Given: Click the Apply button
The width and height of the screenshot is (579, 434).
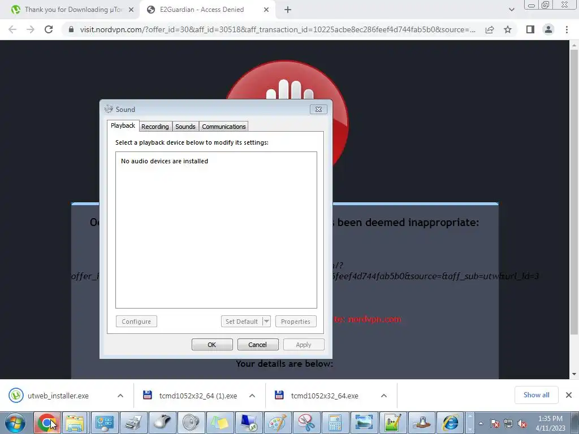Looking at the screenshot, I should coord(304,345).
